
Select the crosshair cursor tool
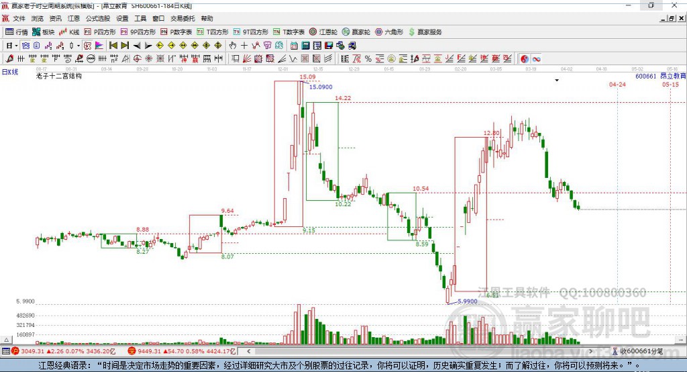coord(244,46)
